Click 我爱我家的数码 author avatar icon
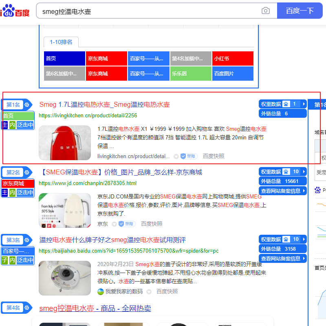The height and width of the screenshot is (326, 326). (100, 291)
